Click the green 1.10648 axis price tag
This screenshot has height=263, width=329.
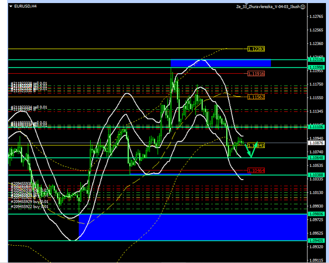(316, 158)
